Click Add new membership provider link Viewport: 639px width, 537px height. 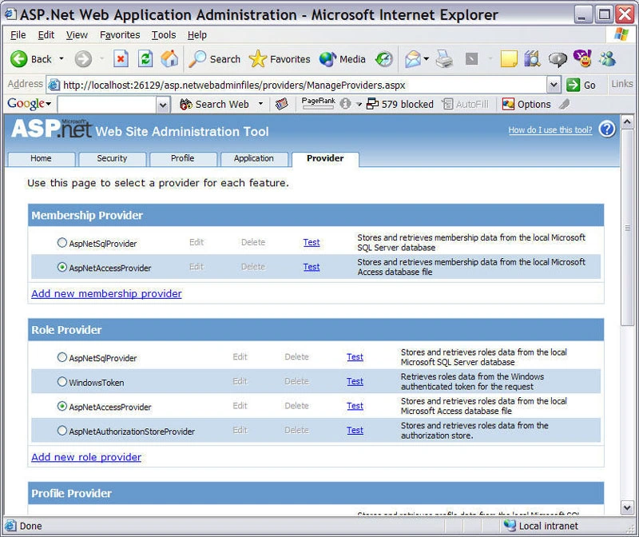[106, 293]
